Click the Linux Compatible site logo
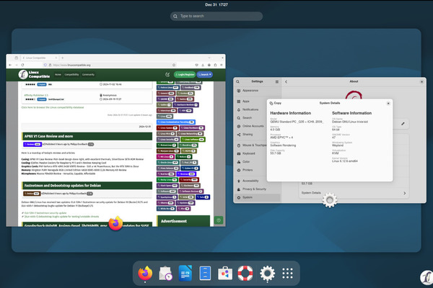The width and height of the screenshot is (433, 288). [x=34, y=74]
